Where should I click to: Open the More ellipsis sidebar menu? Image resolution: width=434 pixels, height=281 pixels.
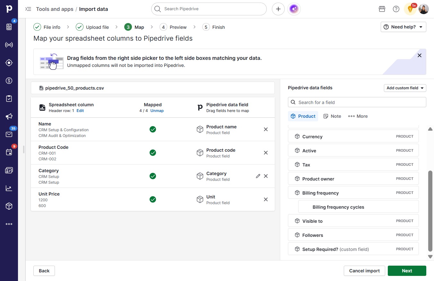tap(9, 224)
